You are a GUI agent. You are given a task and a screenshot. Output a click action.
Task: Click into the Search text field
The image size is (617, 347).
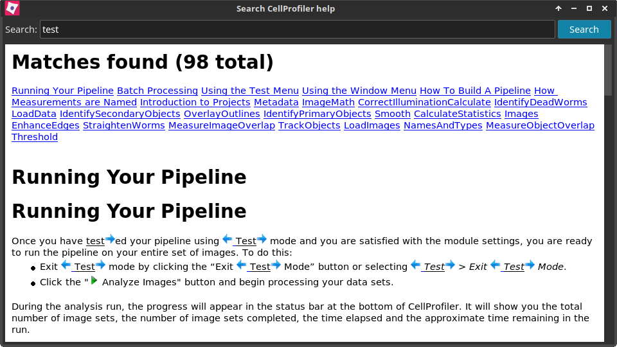coord(298,30)
